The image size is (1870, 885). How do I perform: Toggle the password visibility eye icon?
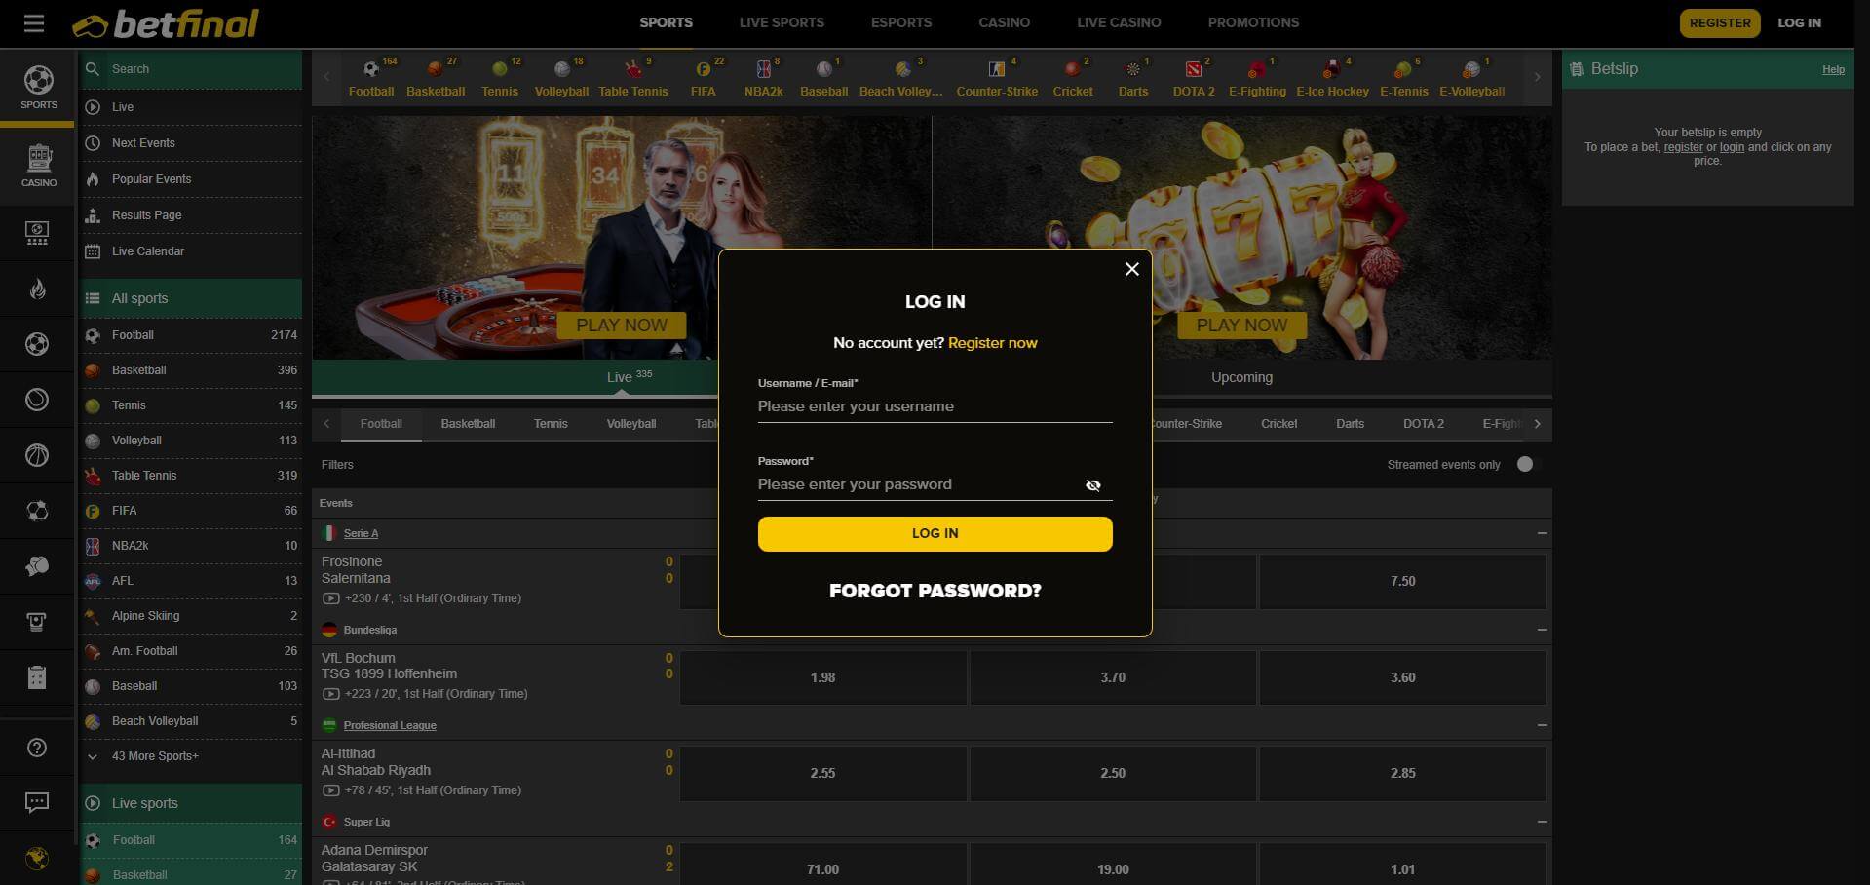(x=1092, y=484)
